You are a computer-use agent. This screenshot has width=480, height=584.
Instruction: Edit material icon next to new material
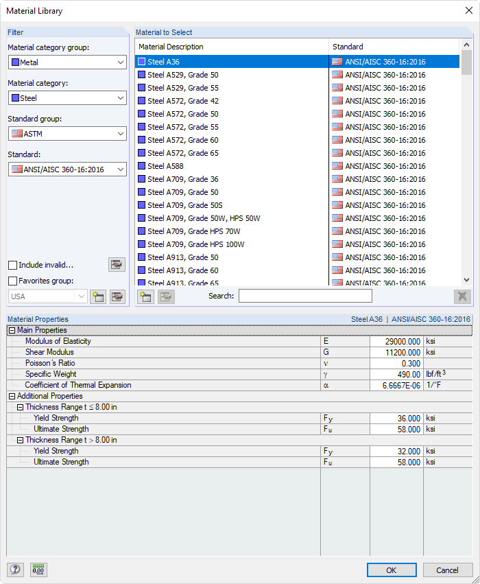[x=166, y=296]
